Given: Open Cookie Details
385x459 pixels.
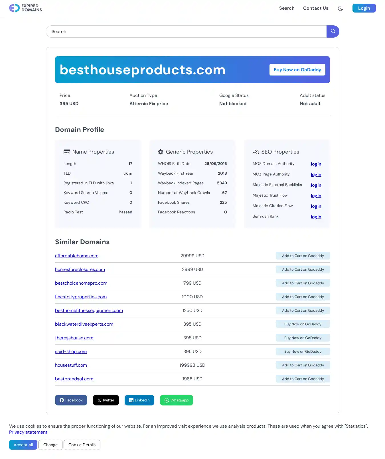Looking at the screenshot, I should [82, 445].
